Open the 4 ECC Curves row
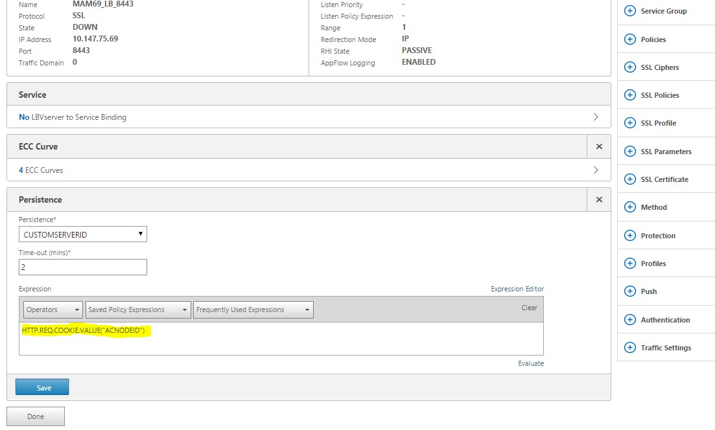 [x=308, y=170]
